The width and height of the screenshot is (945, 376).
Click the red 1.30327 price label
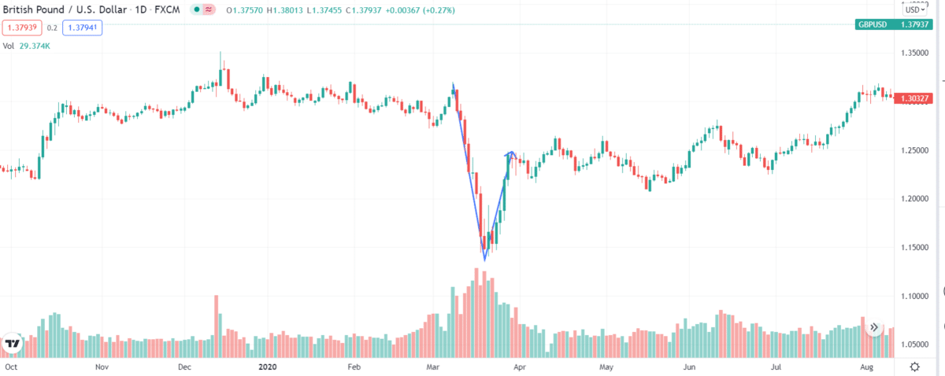(913, 98)
